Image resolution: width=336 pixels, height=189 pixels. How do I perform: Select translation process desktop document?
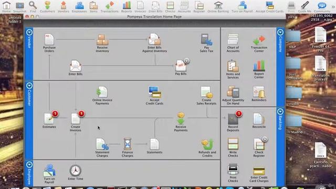[x=321, y=68]
